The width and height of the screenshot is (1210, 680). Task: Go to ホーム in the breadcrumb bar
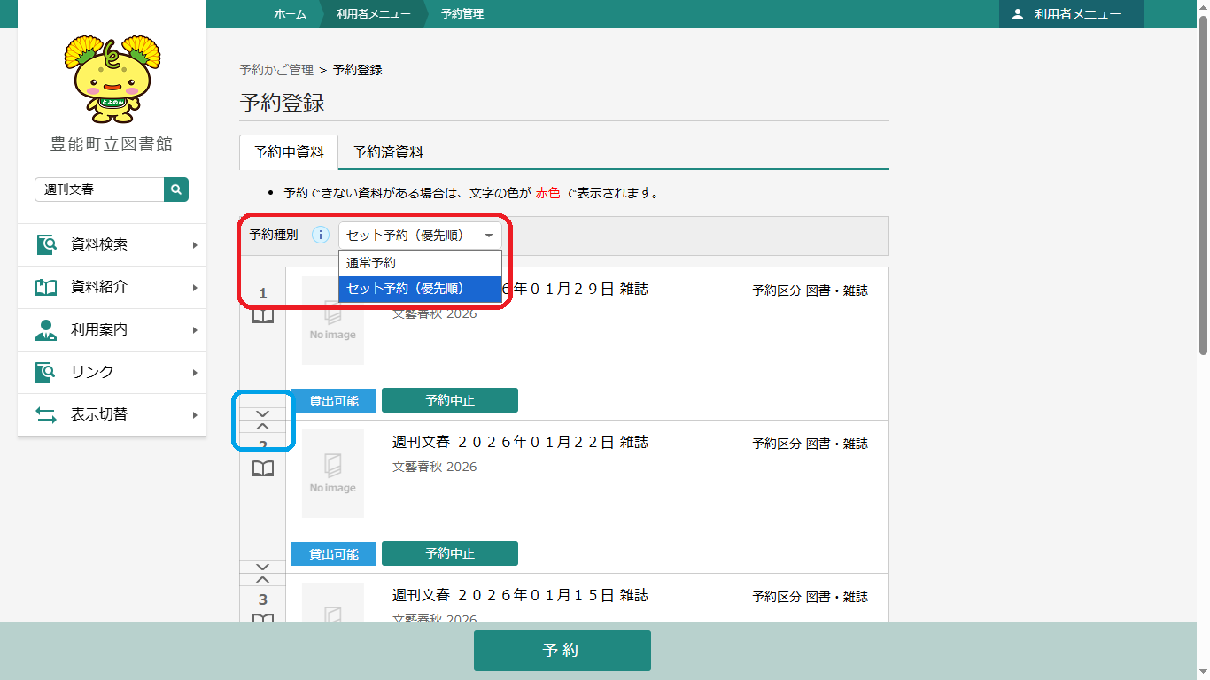click(290, 14)
